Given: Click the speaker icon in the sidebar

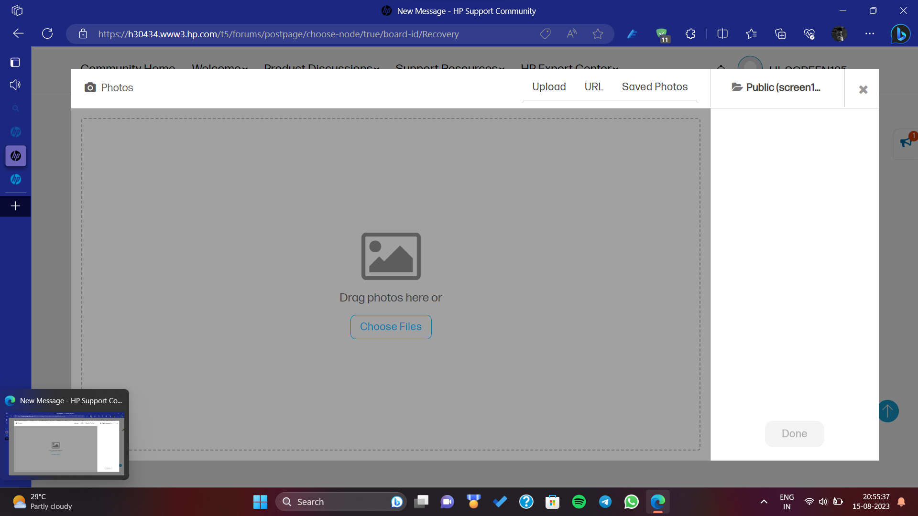Looking at the screenshot, I should [15, 84].
